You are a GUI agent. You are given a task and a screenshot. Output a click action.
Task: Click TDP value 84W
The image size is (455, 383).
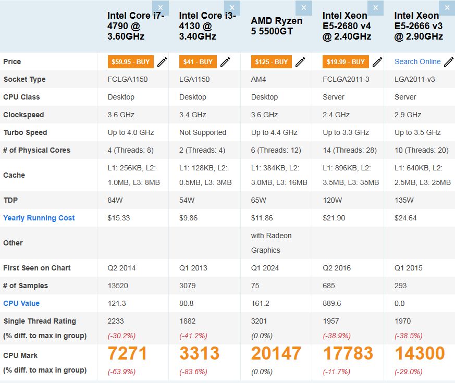[x=115, y=200]
